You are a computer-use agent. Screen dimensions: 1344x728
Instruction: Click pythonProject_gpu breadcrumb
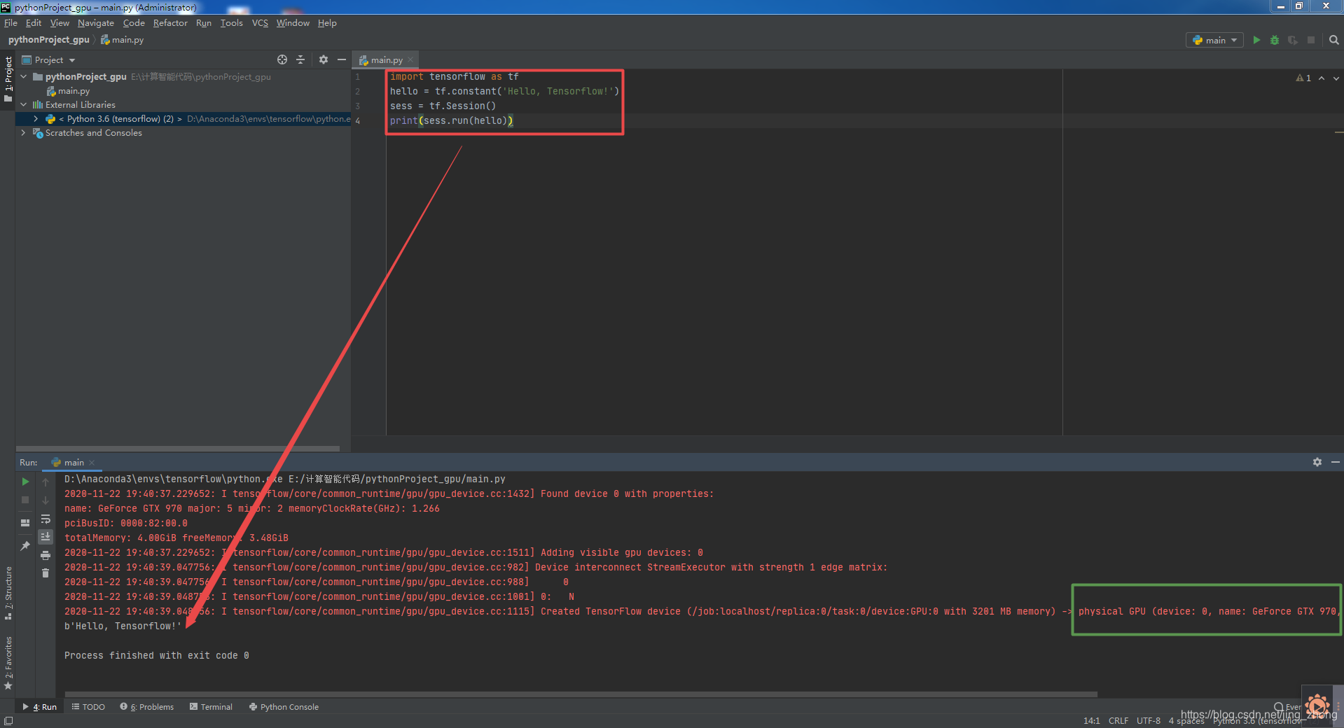coord(49,40)
